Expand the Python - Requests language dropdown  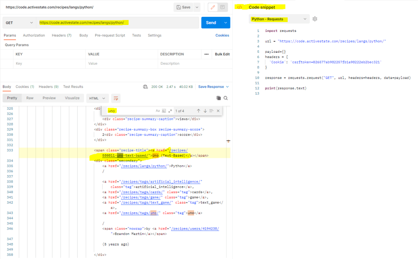(279, 19)
